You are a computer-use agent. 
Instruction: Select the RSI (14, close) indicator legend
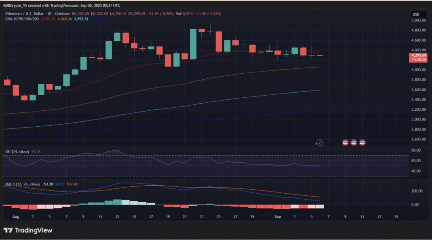pyautogui.click(x=17, y=152)
